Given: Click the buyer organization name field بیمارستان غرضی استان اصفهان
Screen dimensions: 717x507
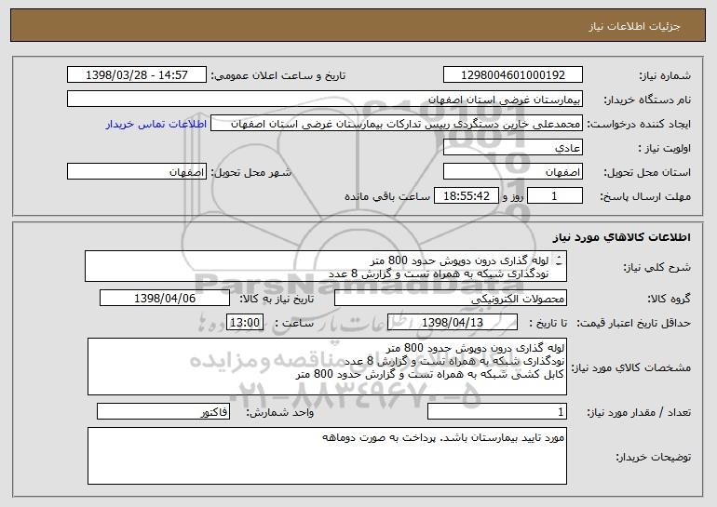Looking at the screenshot, I should click(x=325, y=100).
